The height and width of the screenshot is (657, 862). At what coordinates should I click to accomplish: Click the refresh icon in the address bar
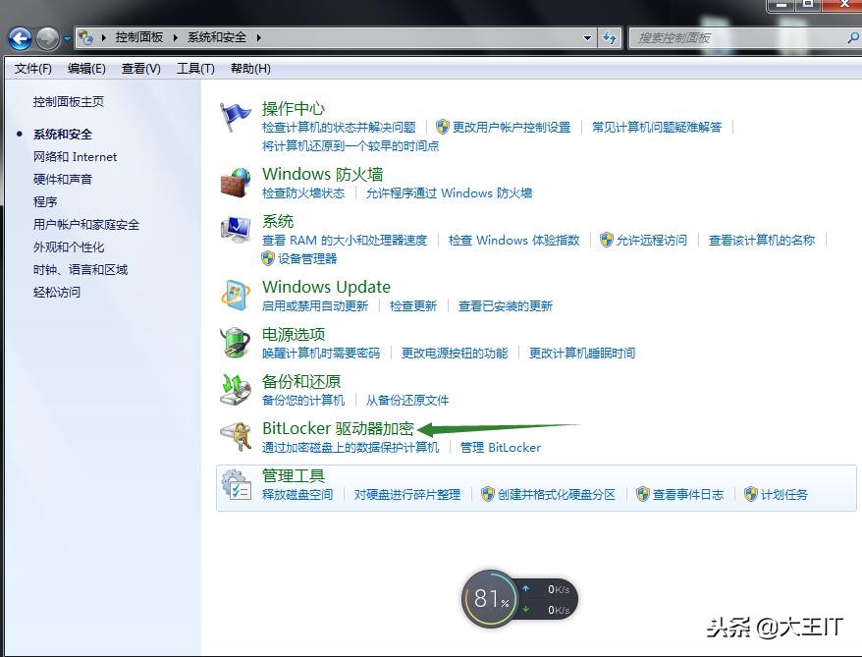[610, 38]
